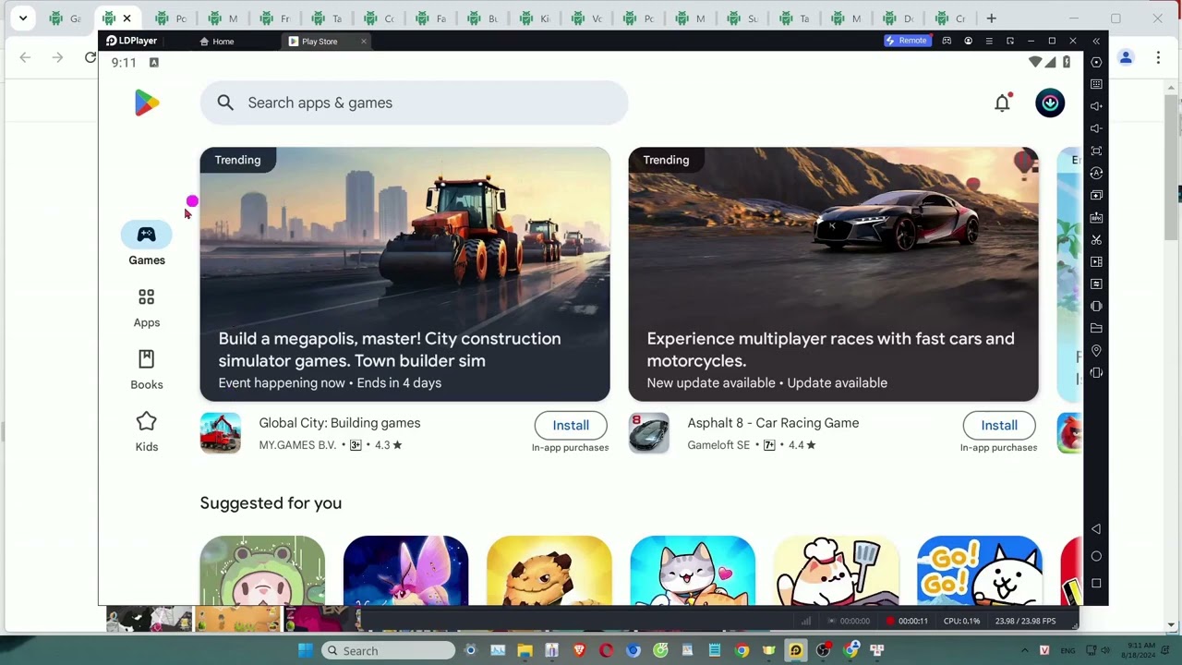Click LDPlayer mini-window mode icon
Image resolution: width=1182 pixels, height=665 pixels.
click(x=1010, y=41)
